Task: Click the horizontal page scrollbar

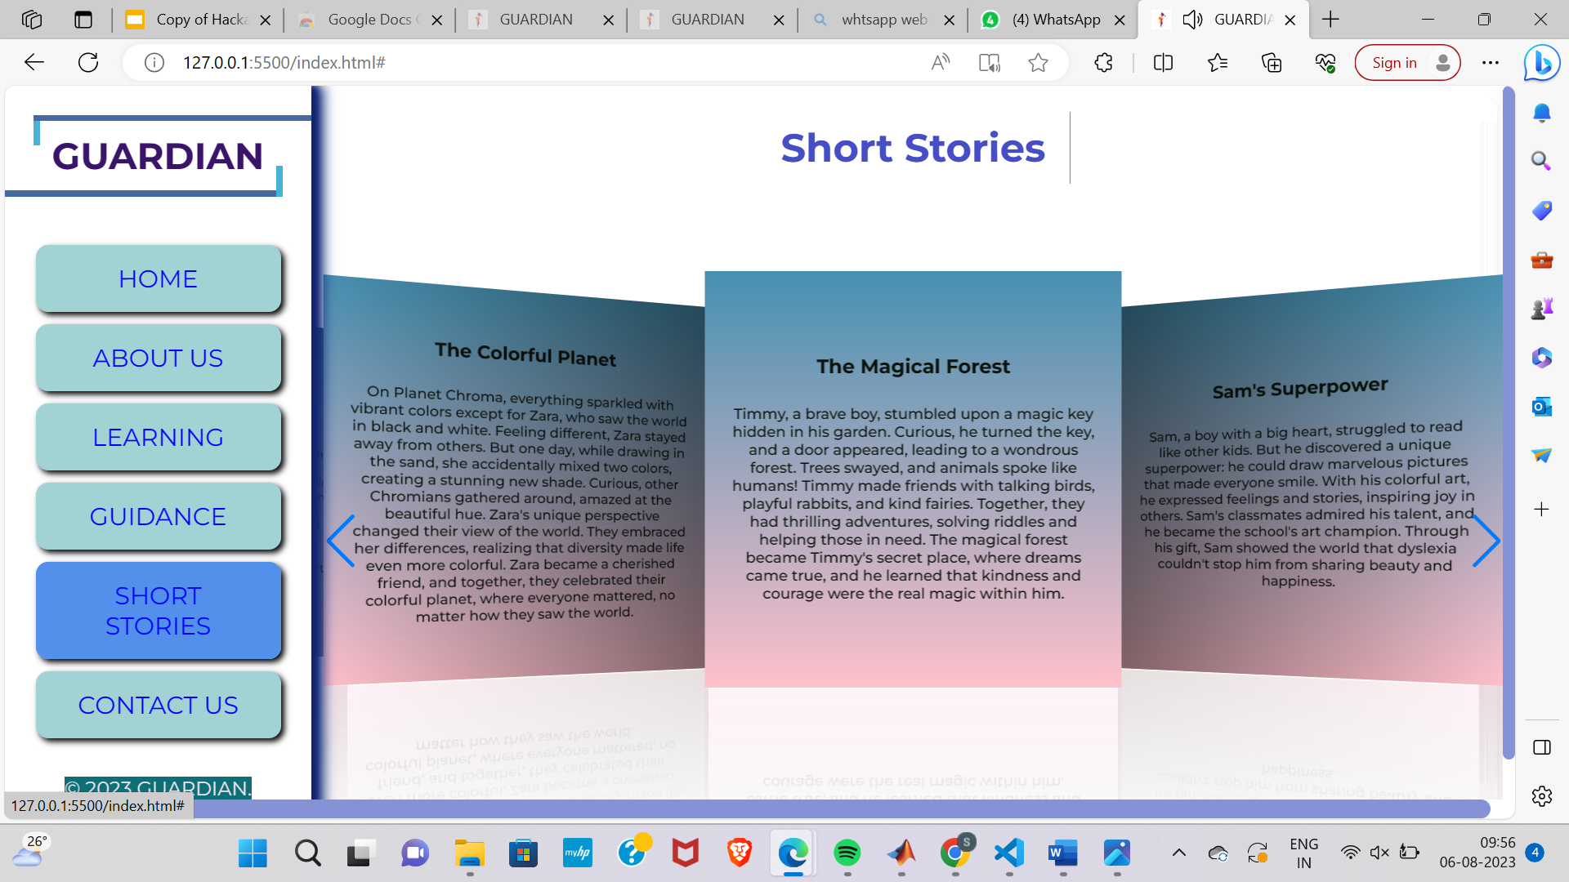Action: (x=817, y=808)
